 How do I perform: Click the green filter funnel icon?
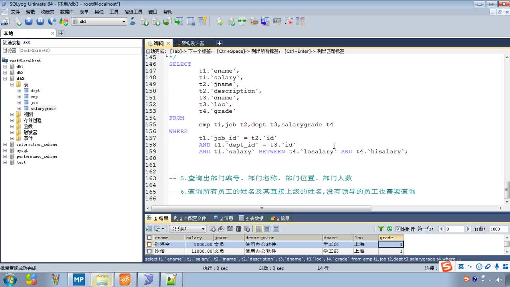(381, 229)
